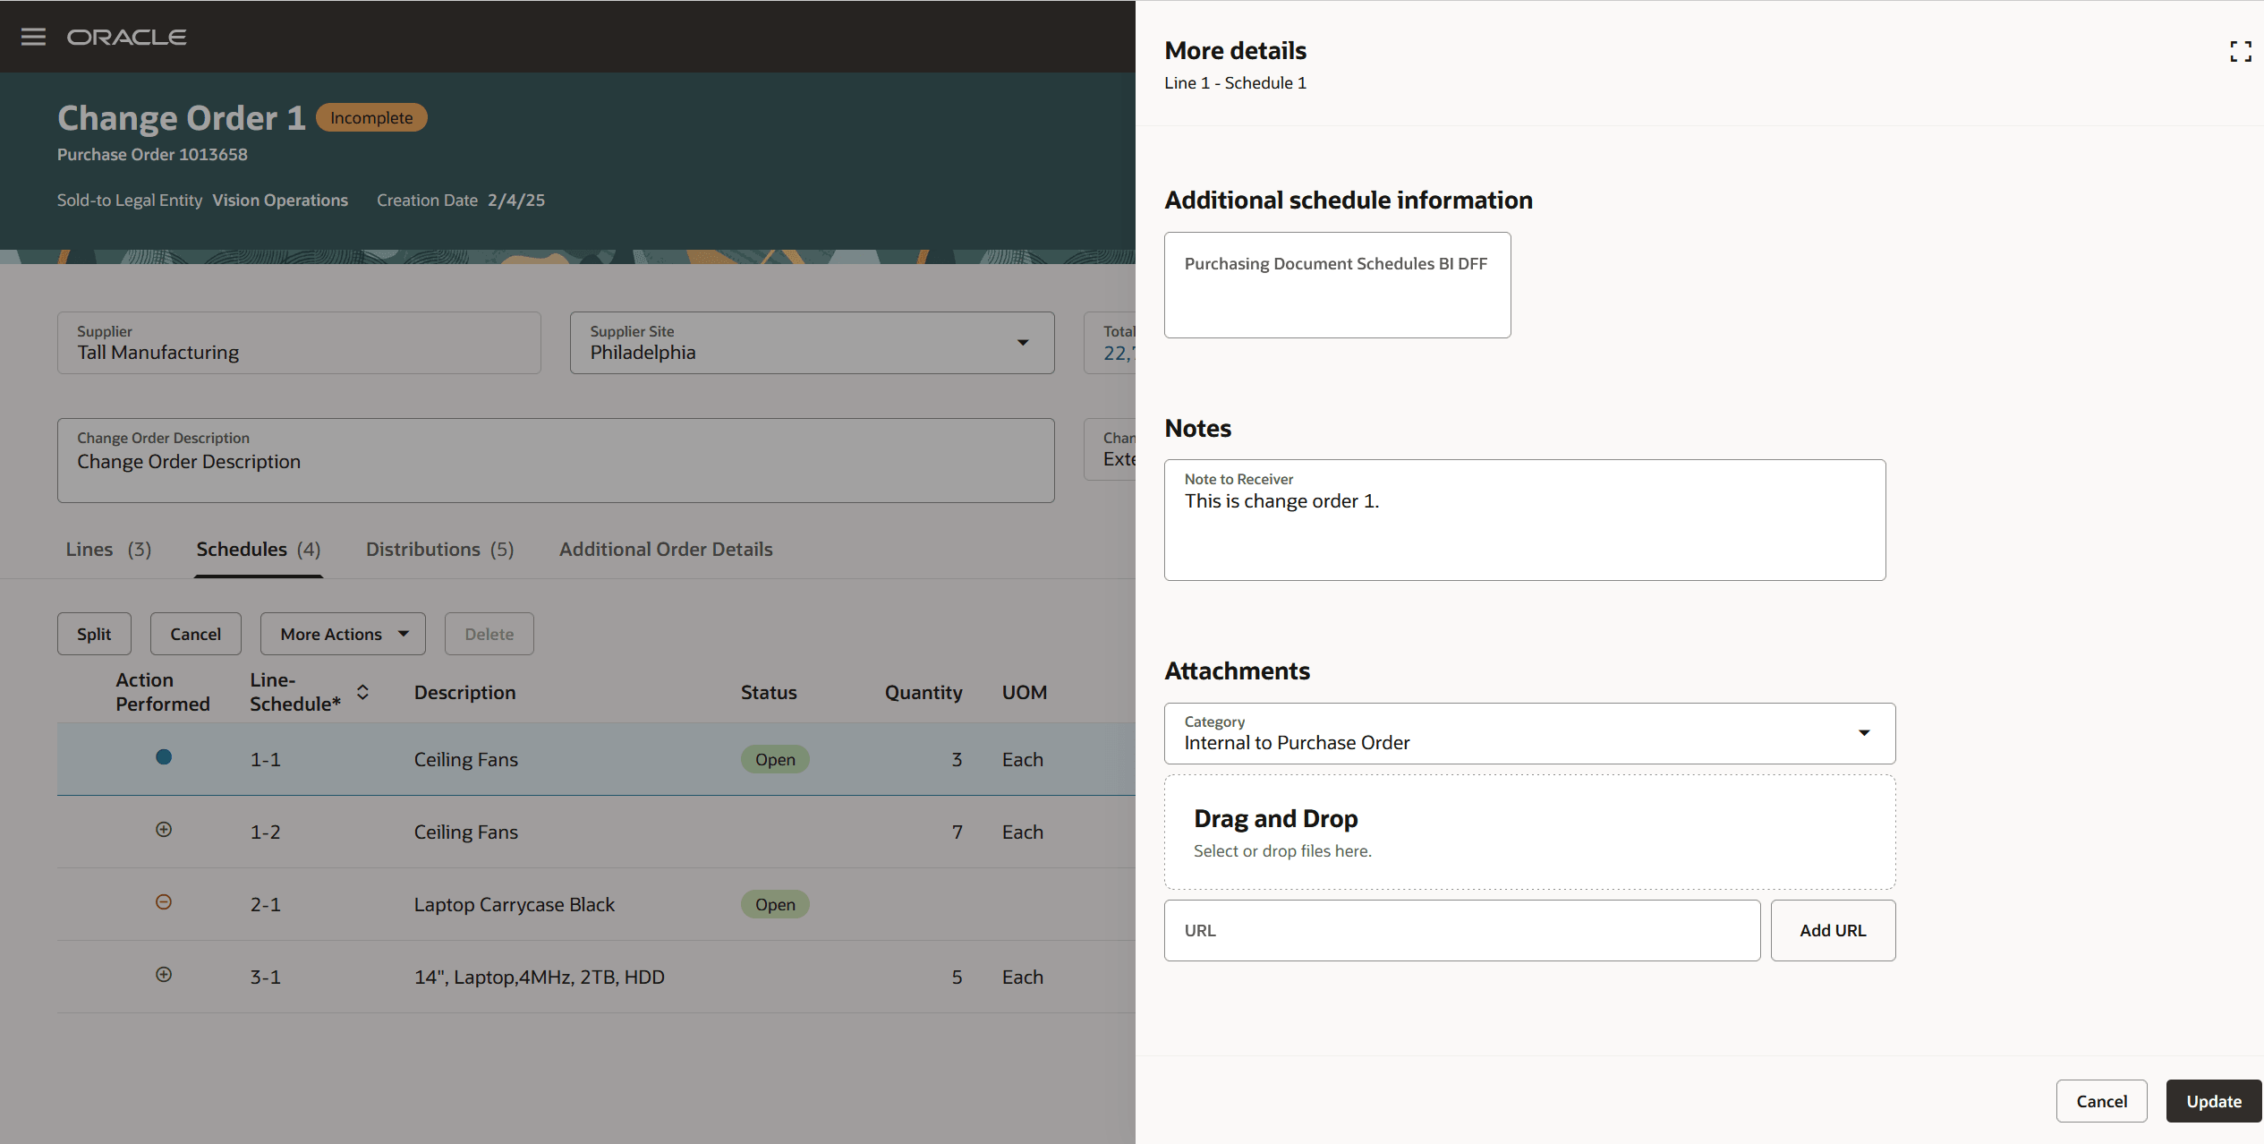Expand More details panel to full screen
This screenshot has width=2264, height=1144.
click(x=2240, y=52)
